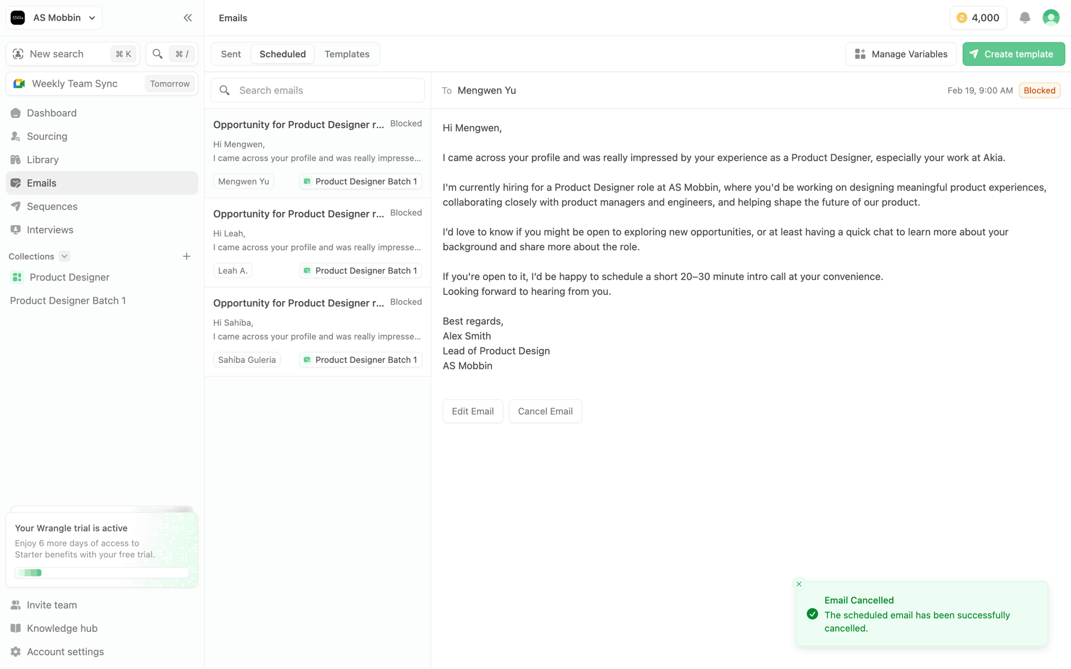This screenshot has width=1071, height=669.
Task: Click the magnifier quick search button
Action: tap(172, 54)
